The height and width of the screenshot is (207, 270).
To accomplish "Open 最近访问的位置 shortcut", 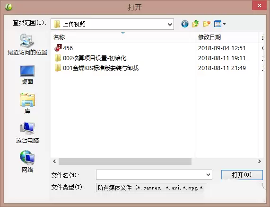I will coord(27,45).
